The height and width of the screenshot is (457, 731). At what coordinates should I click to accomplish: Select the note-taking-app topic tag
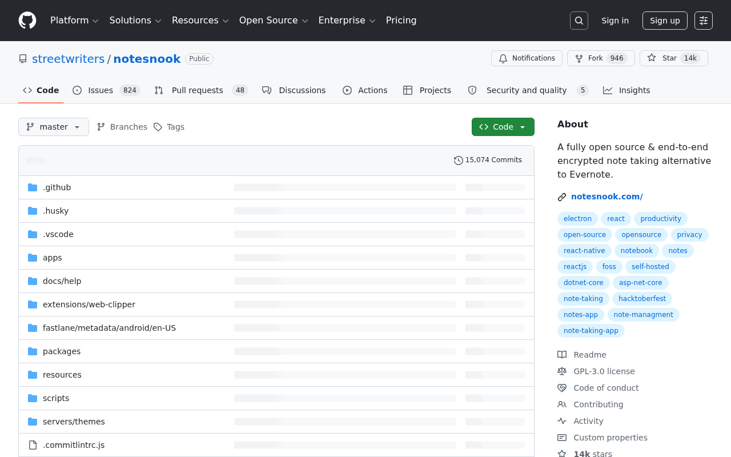coord(591,331)
